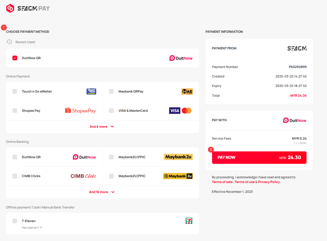Select the Online Banking DuitNow QR checkbox

tap(15, 157)
